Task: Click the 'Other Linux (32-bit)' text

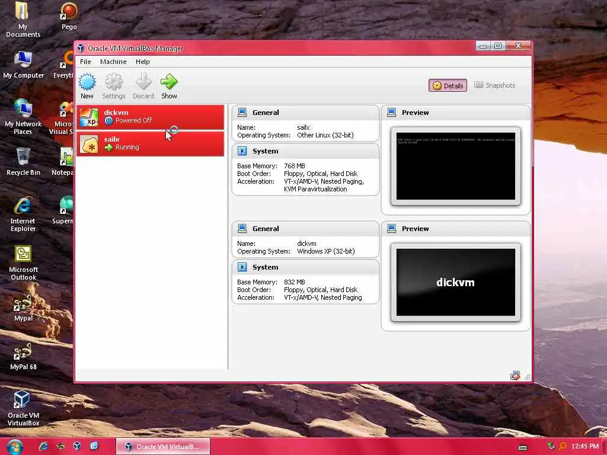Action: click(x=325, y=135)
